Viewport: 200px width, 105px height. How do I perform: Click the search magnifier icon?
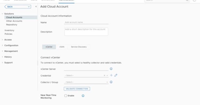point(187,1)
